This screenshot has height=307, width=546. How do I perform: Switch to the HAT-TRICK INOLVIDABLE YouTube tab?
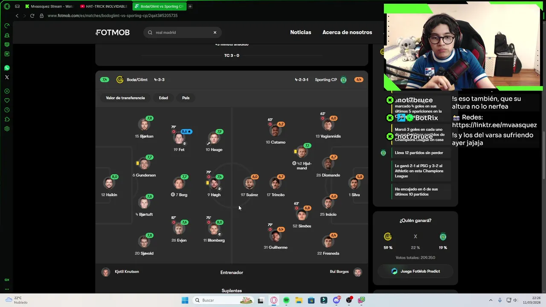(105, 6)
